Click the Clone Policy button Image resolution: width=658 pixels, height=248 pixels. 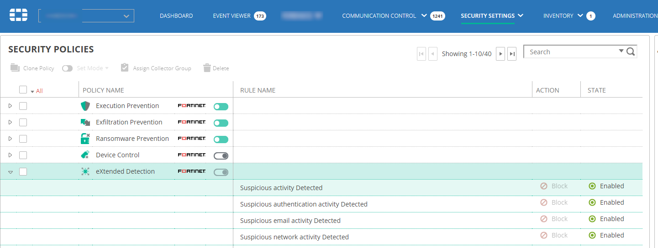(32, 68)
